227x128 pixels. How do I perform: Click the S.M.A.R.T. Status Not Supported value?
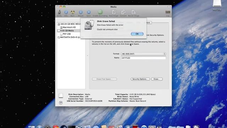coord(135,99)
